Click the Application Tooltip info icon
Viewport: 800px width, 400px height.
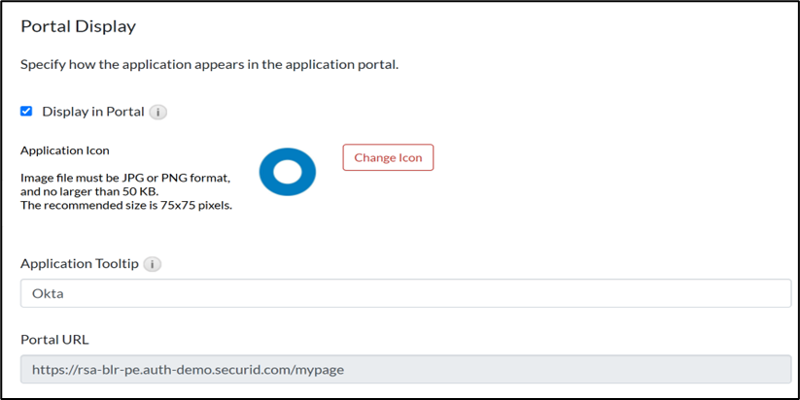154,264
